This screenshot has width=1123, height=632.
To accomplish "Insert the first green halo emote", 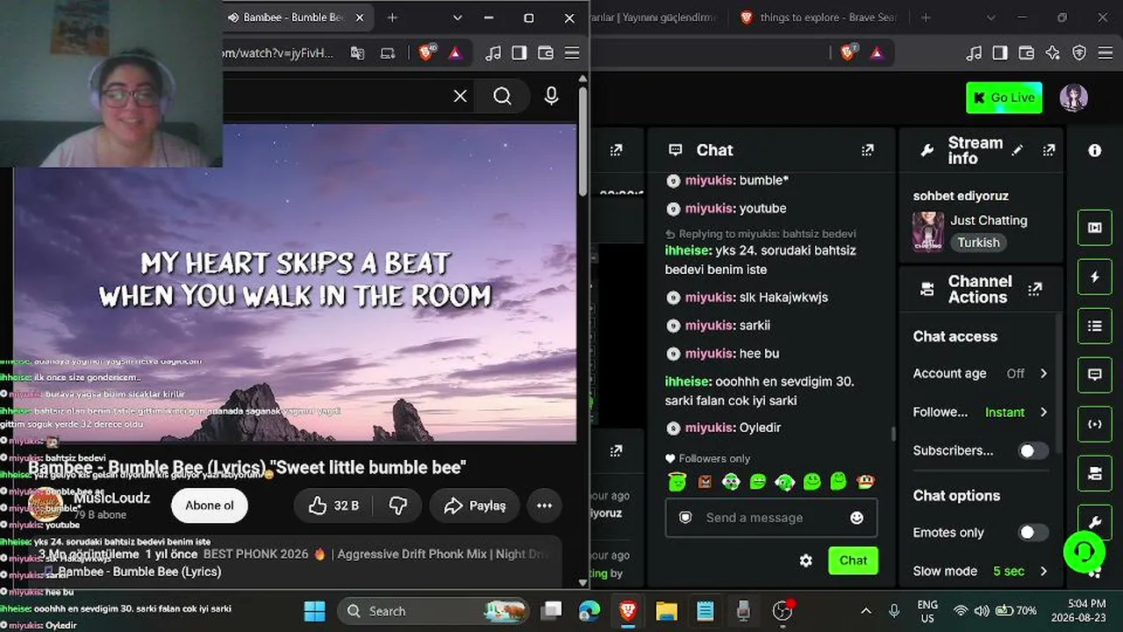I will [676, 481].
